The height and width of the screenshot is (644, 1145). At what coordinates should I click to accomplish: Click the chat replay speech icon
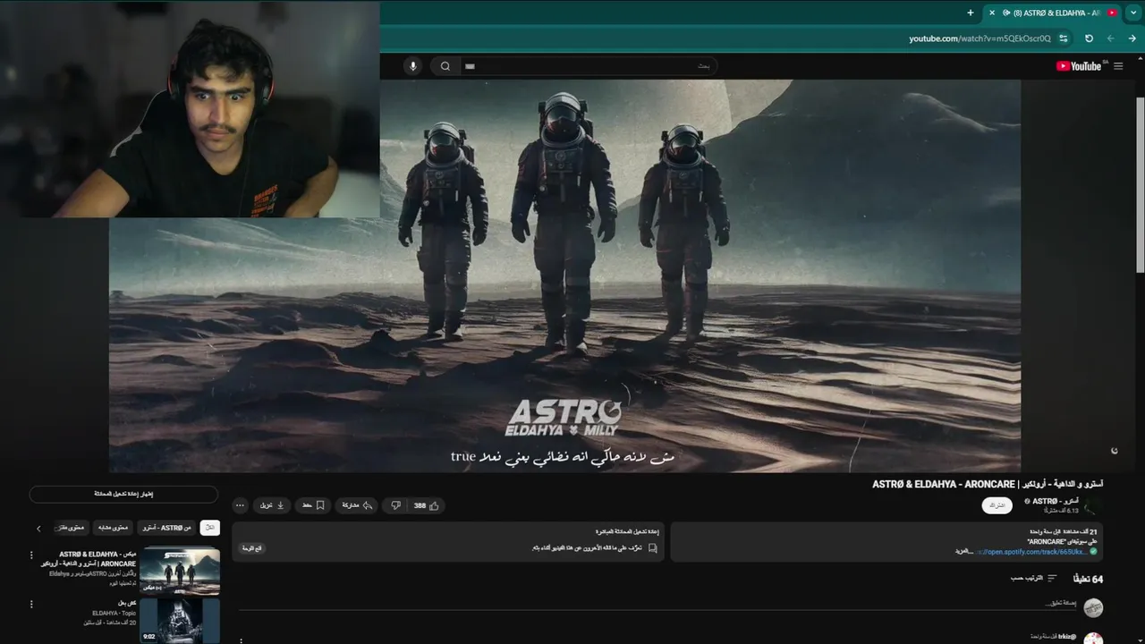[x=652, y=547]
